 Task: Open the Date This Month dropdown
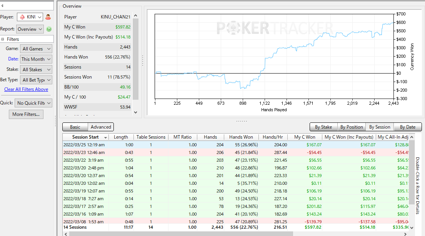click(x=36, y=59)
